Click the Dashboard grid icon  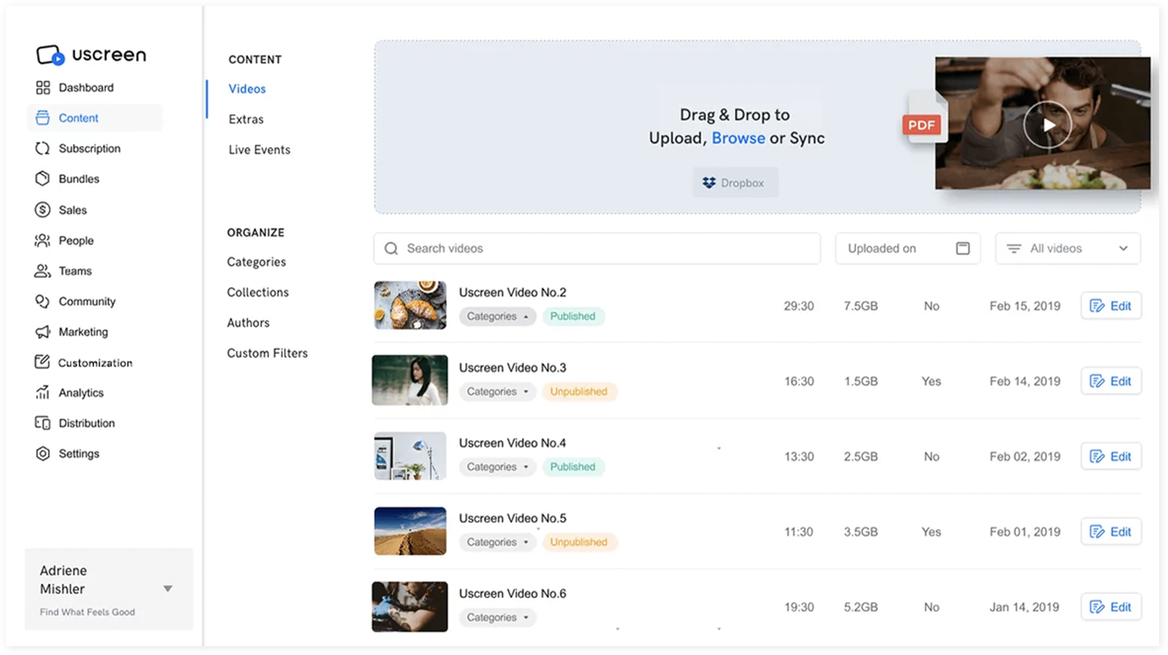tap(43, 87)
